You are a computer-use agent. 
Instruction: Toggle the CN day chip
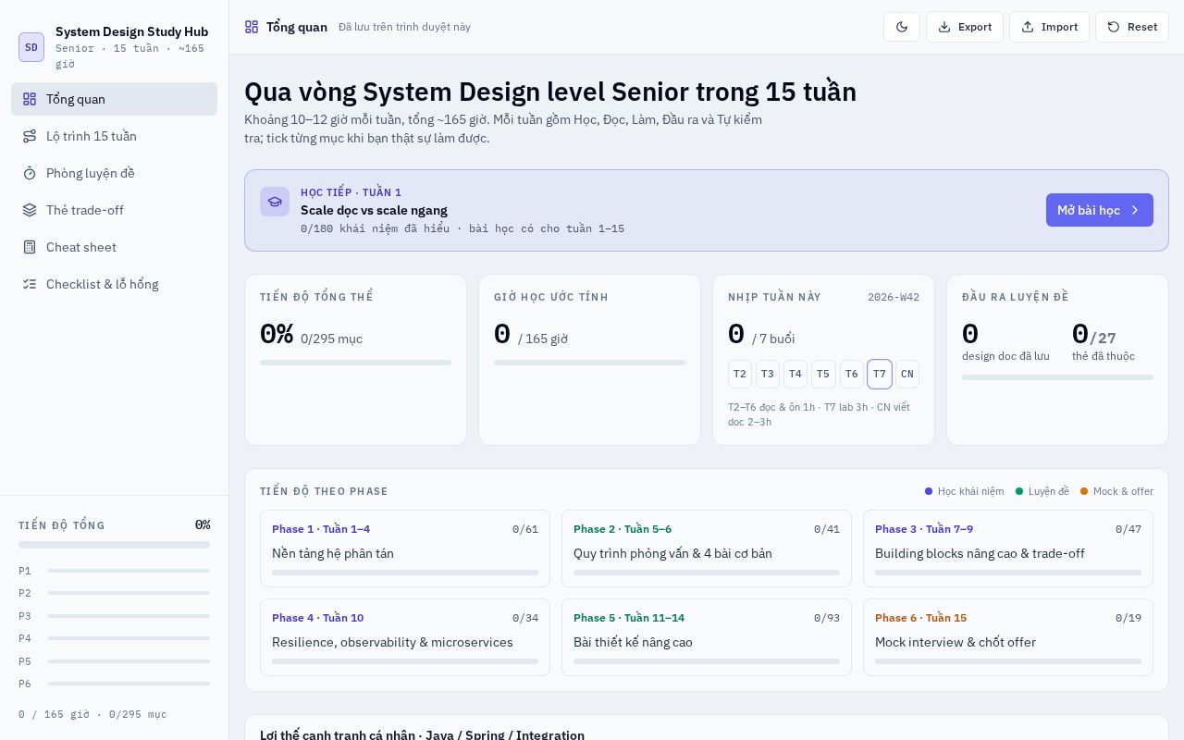pyautogui.click(x=907, y=374)
